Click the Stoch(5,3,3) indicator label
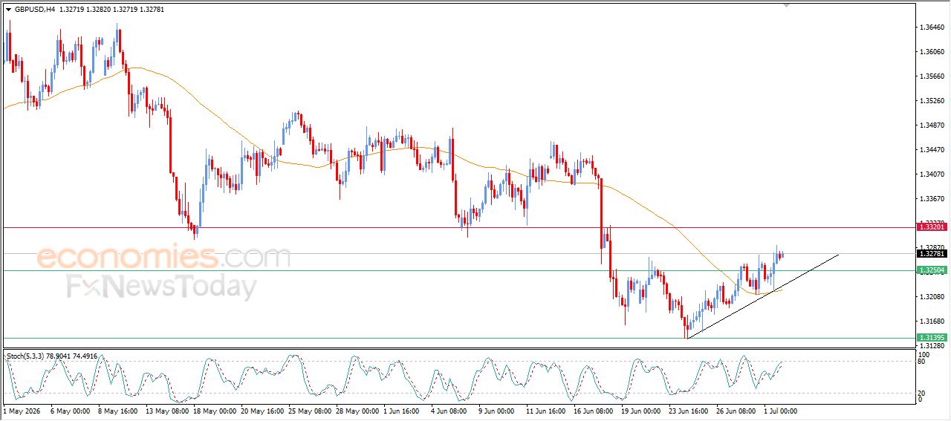Image resolution: width=951 pixels, height=421 pixels. coord(27,356)
